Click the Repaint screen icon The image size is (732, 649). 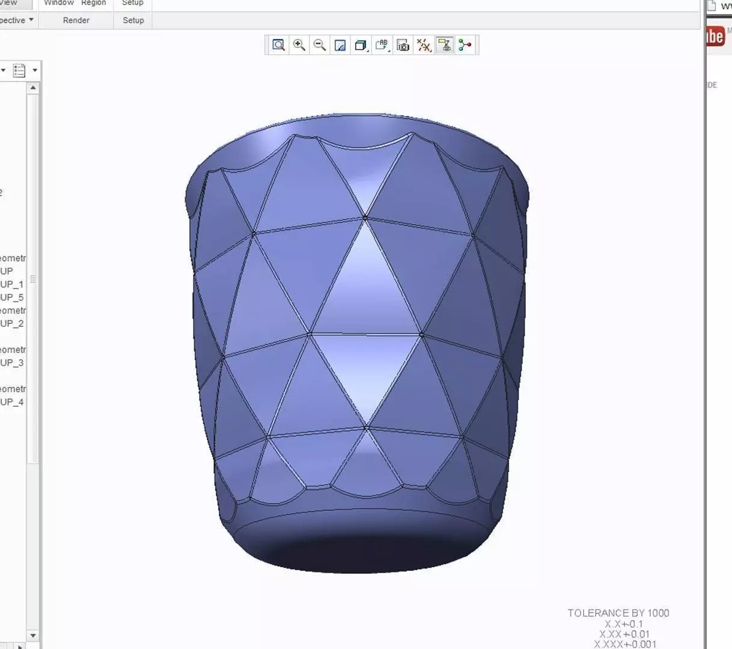click(340, 45)
